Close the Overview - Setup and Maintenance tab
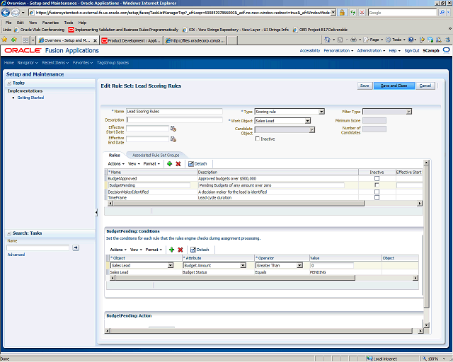453x362 pixels. pos(95,41)
